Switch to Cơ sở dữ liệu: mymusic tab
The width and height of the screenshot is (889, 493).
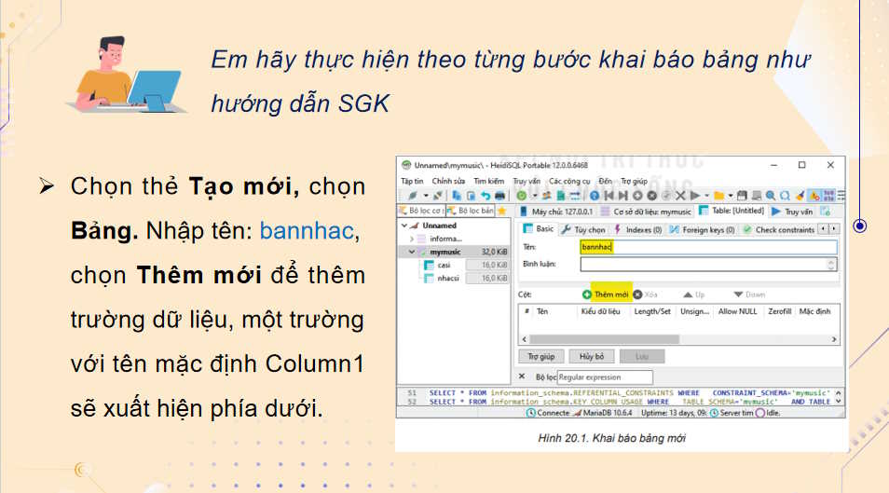click(x=647, y=212)
